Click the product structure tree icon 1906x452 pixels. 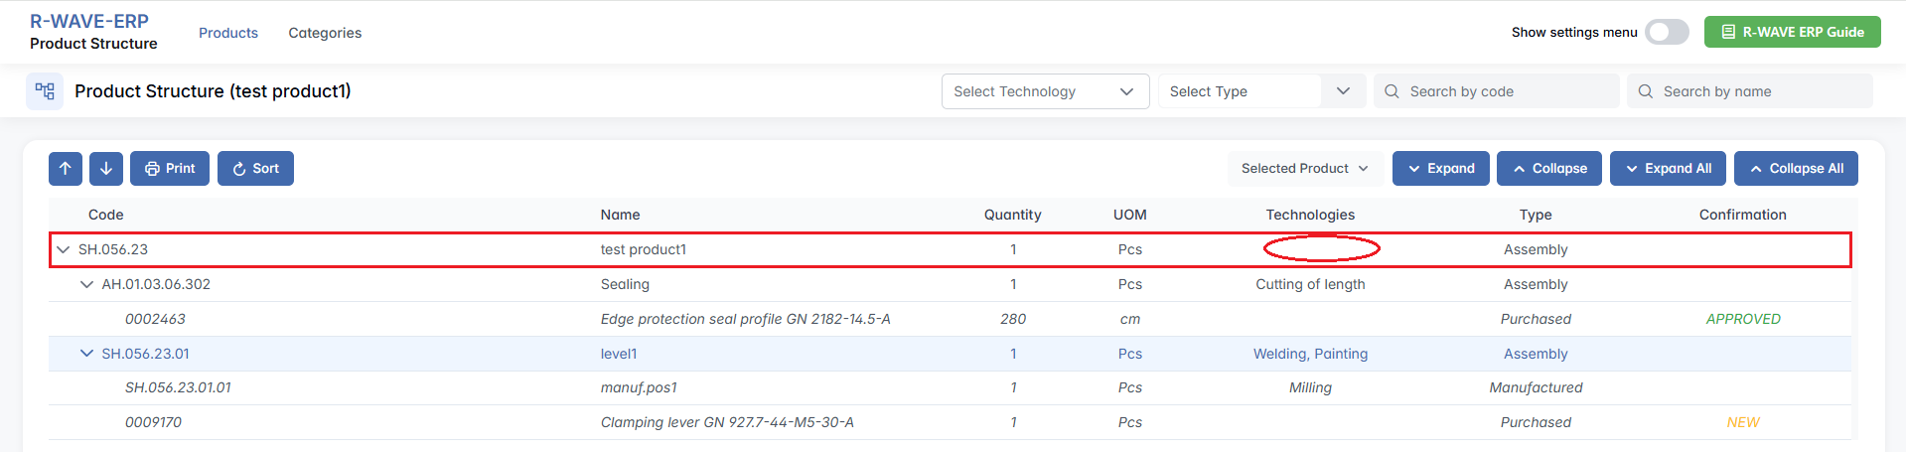point(45,91)
